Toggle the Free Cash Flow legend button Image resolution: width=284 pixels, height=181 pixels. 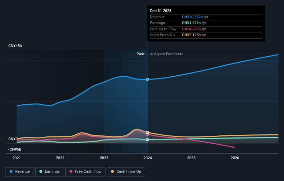85,172
